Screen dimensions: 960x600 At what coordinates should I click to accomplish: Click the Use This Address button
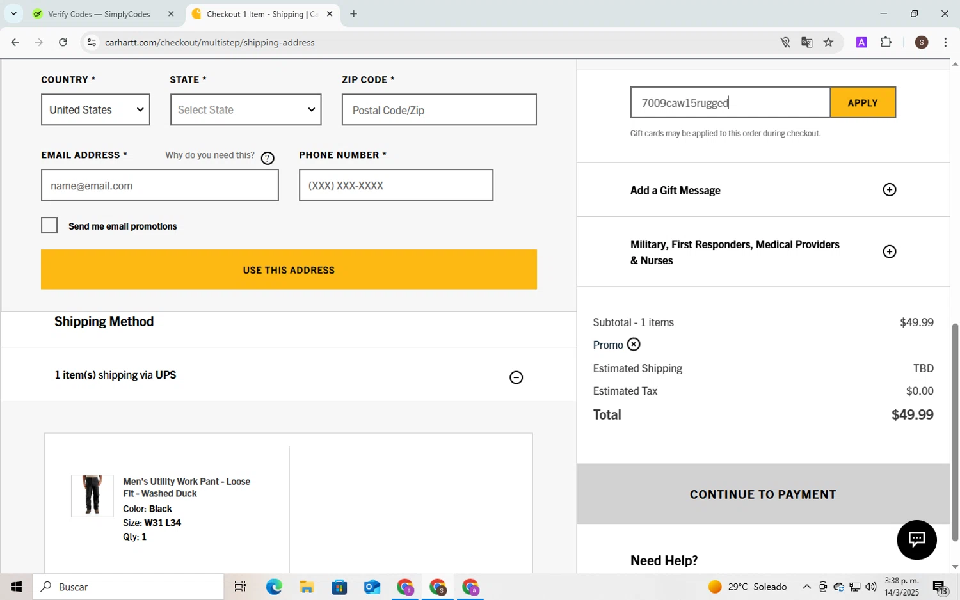[x=289, y=270]
